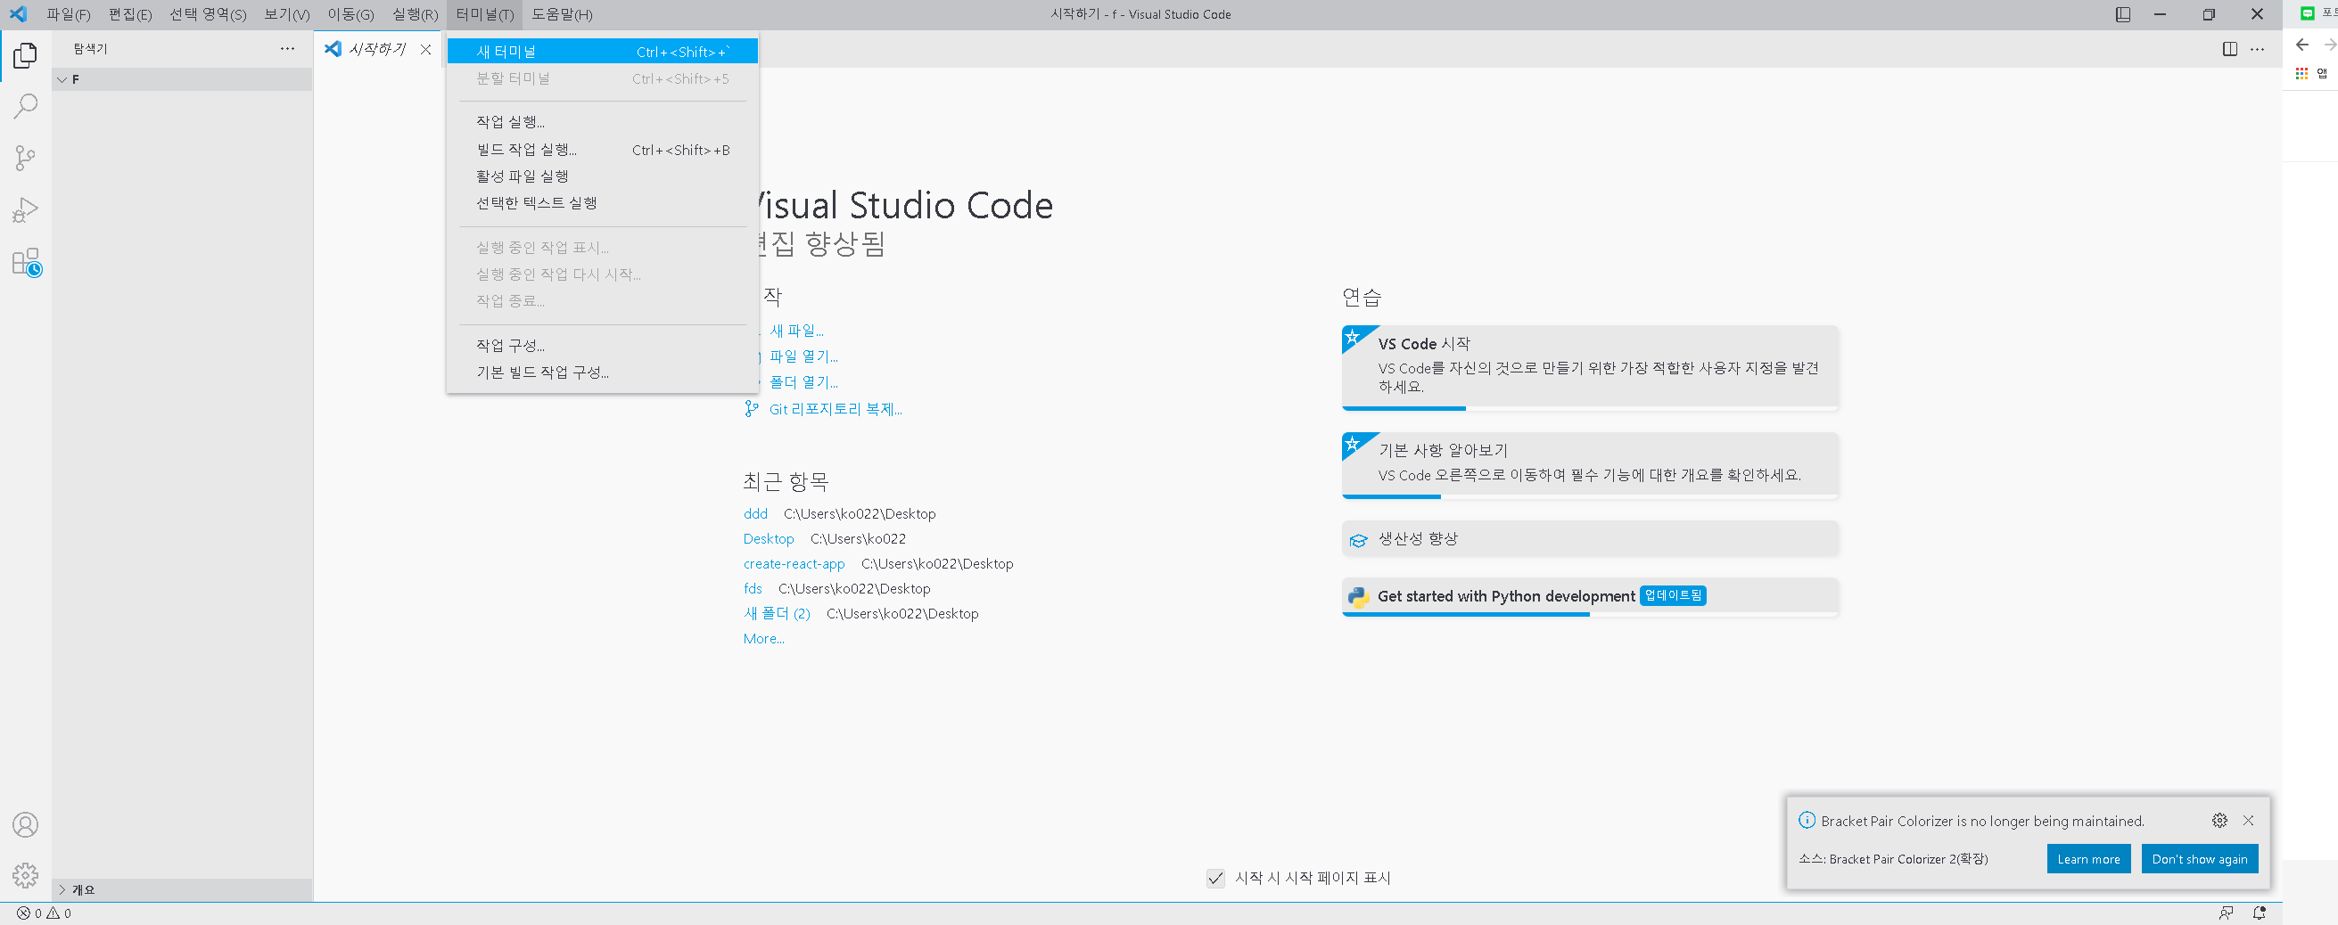Open Explorer panel more actions ellipsis
This screenshot has height=925, width=2338.
tap(288, 49)
